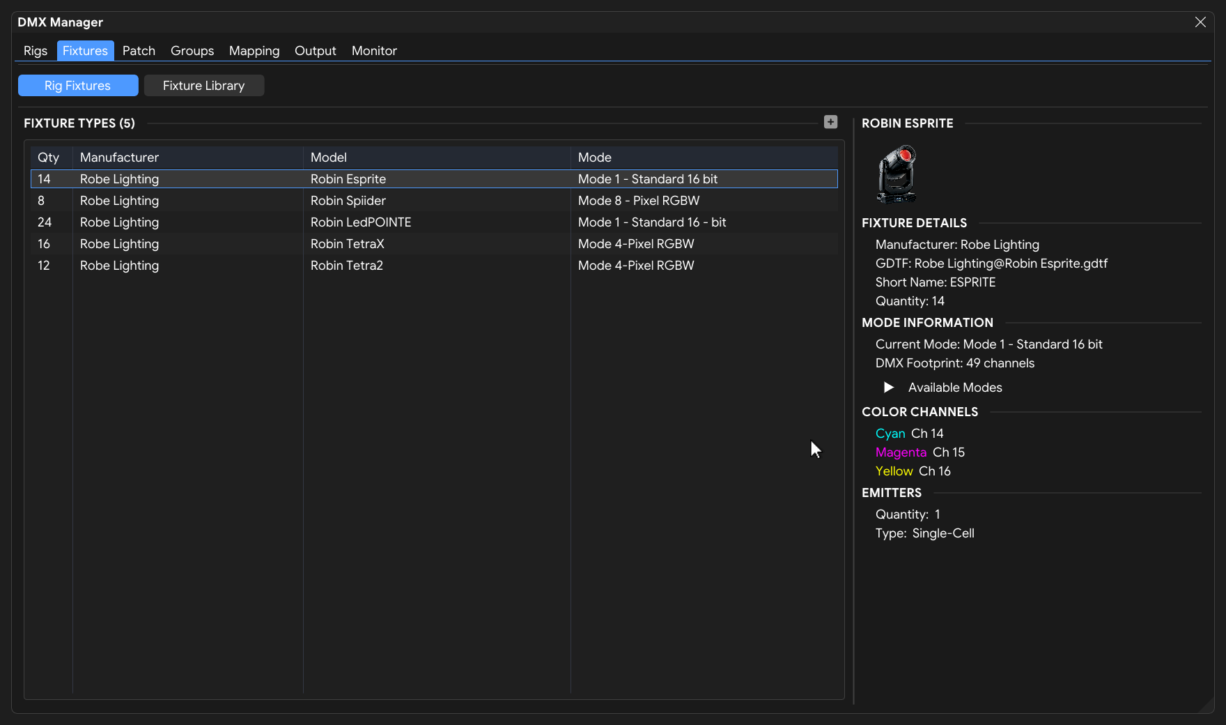Click the add fixture type plus icon
The image size is (1226, 725).
pyautogui.click(x=830, y=122)
